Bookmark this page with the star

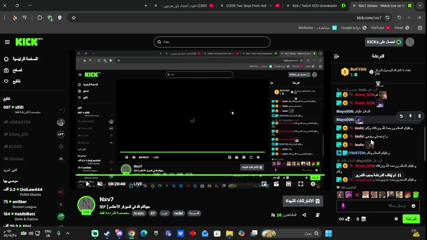(x=74, y=18)
